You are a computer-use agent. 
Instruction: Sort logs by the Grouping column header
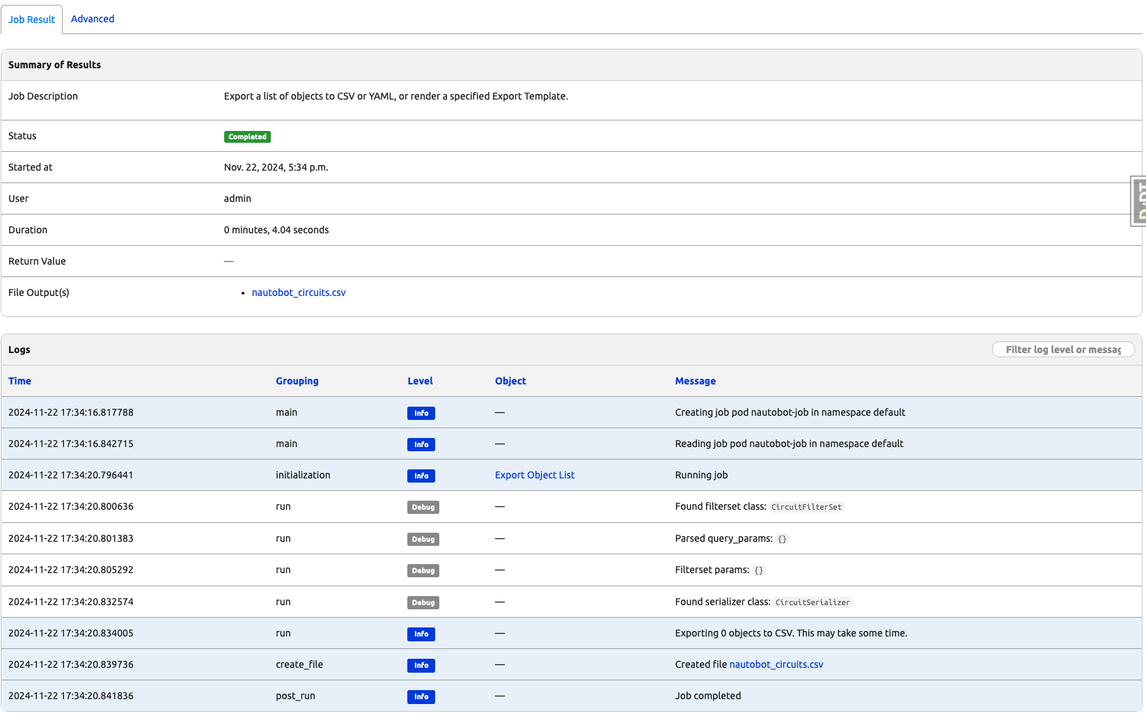click(x=297, y=381)
